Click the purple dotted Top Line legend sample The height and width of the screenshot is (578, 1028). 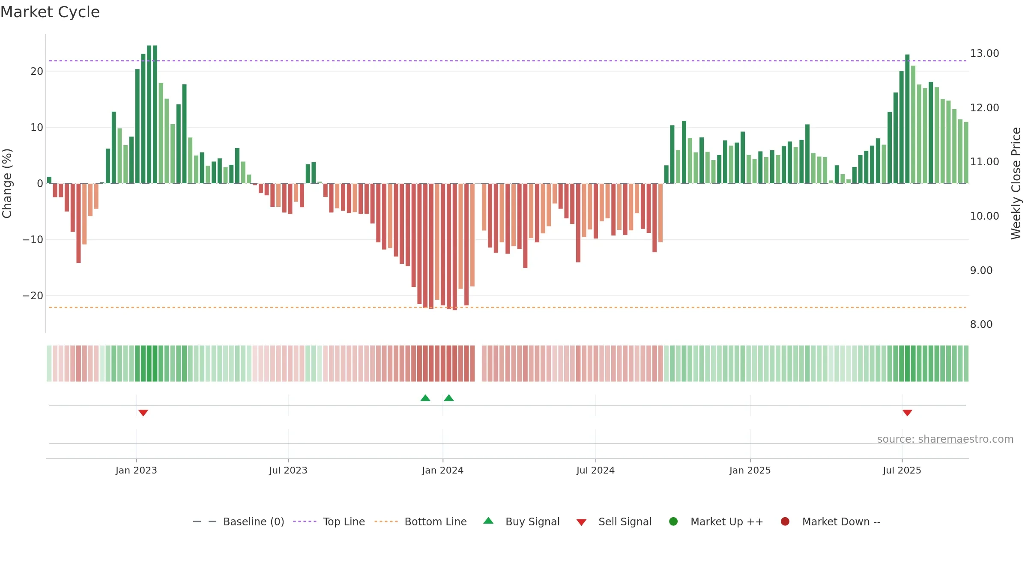[305, 521]
